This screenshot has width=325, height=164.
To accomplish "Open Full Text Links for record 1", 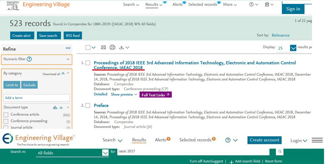I will (155, 95).
